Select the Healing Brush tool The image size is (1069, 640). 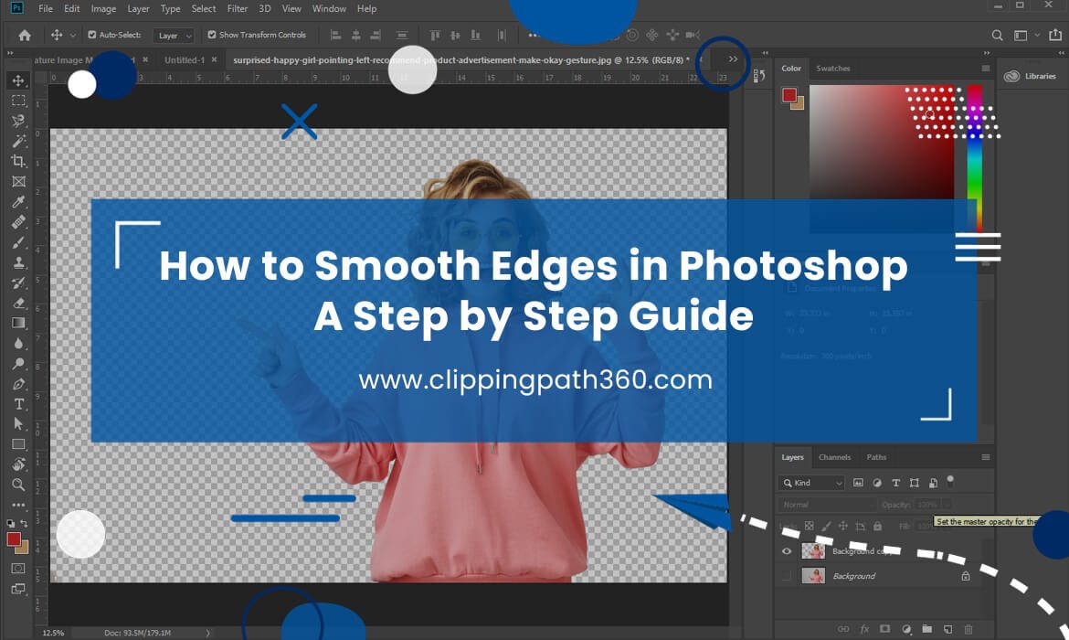point(18,222)
